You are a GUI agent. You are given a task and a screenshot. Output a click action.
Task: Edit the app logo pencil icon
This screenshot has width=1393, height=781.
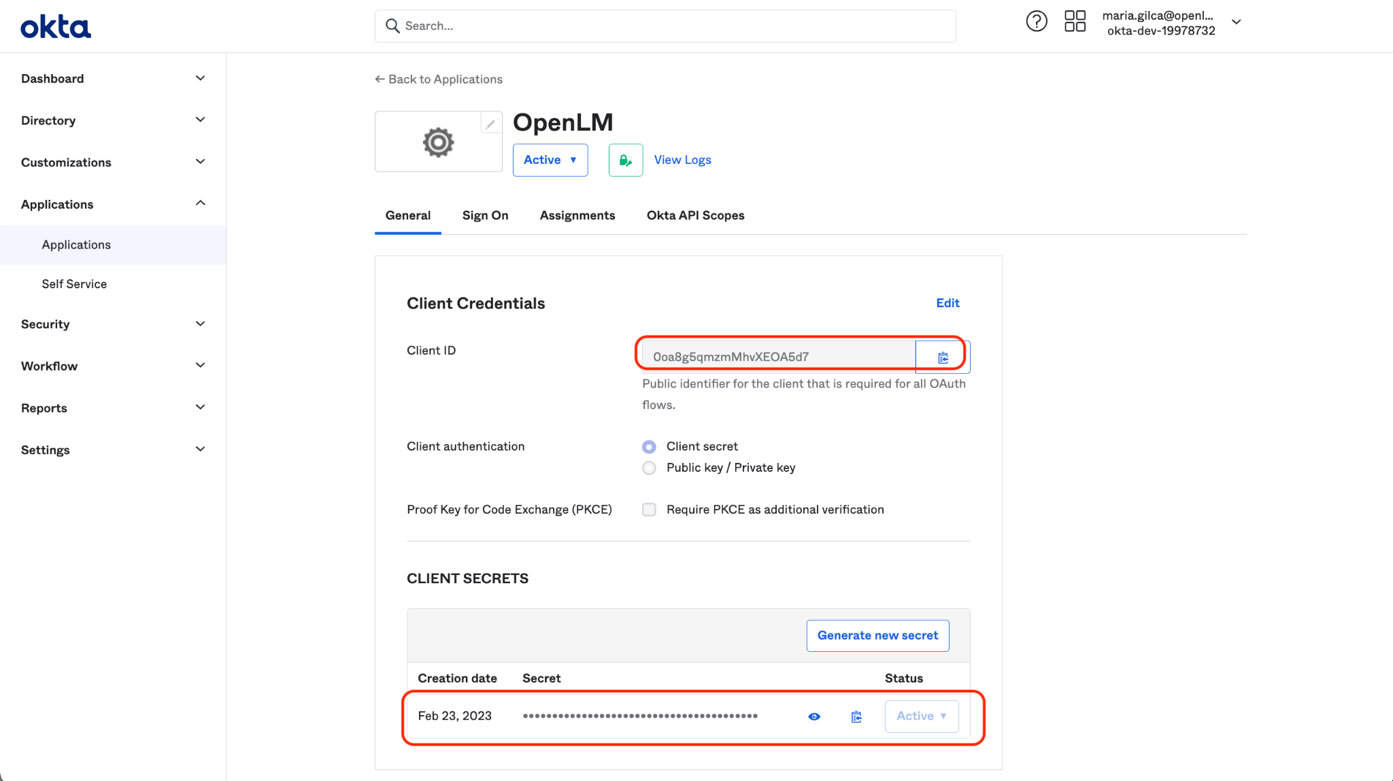click(490, 124)
